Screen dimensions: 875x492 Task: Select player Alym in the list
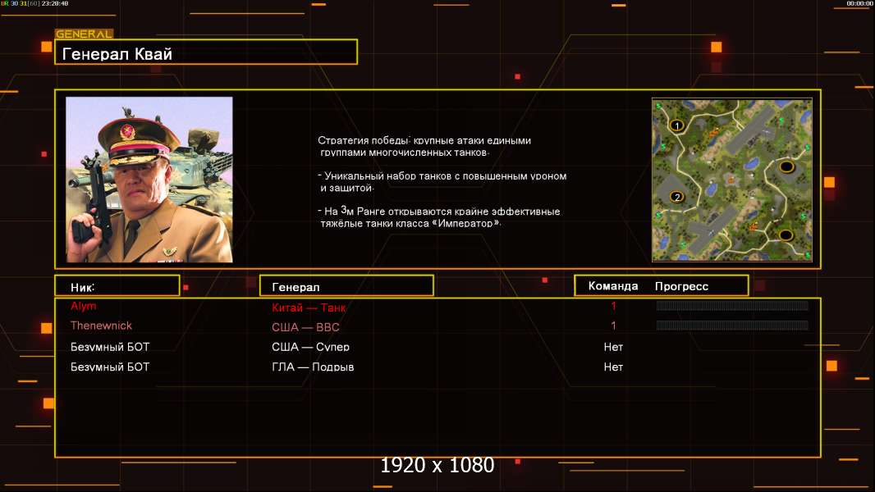[x=84, y=306]
